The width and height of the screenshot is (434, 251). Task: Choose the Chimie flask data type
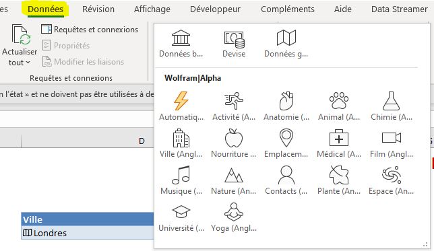[x=392, y=106]
